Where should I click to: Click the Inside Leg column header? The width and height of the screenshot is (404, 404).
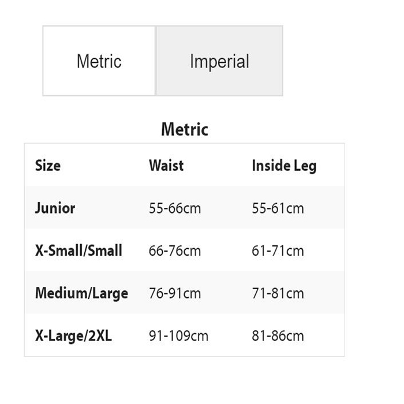coord(284,166)
